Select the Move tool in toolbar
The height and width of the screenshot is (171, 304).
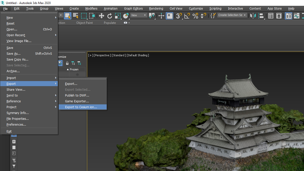102,16
